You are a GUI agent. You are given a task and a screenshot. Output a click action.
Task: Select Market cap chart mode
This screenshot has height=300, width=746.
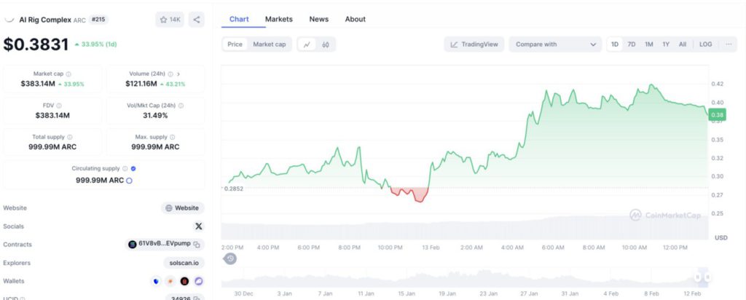(270, 44)
